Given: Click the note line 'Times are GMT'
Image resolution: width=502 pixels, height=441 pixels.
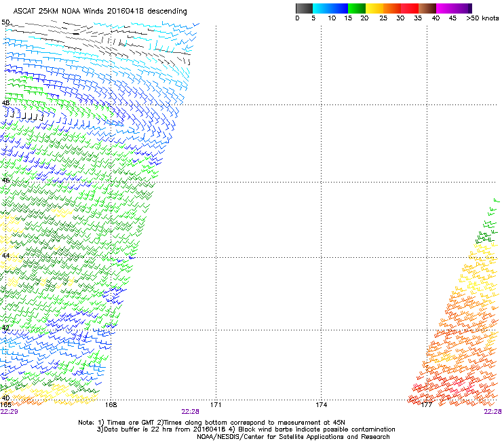Looking at the screenshot, I should [x=212, y=423].
